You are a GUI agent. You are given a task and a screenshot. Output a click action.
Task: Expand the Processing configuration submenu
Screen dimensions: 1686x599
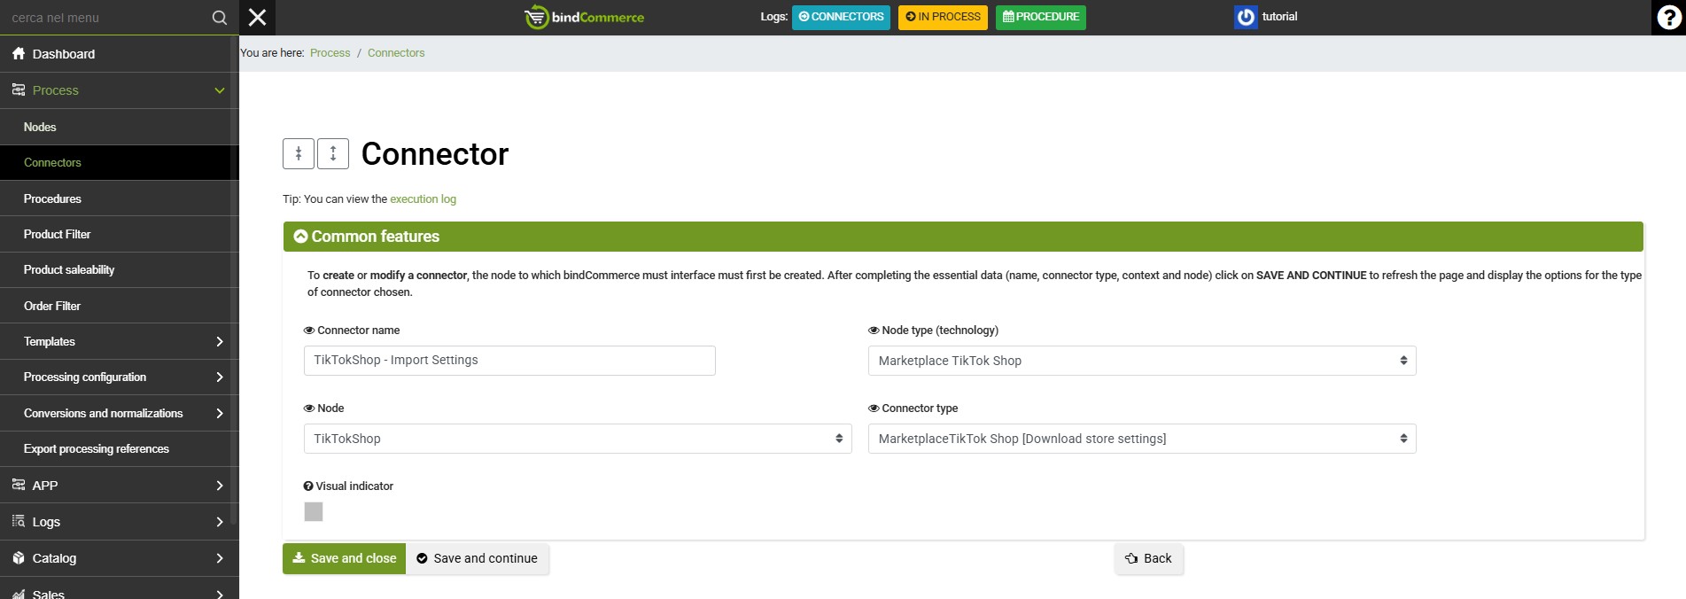pyautogui.click(x=220, y=377)
